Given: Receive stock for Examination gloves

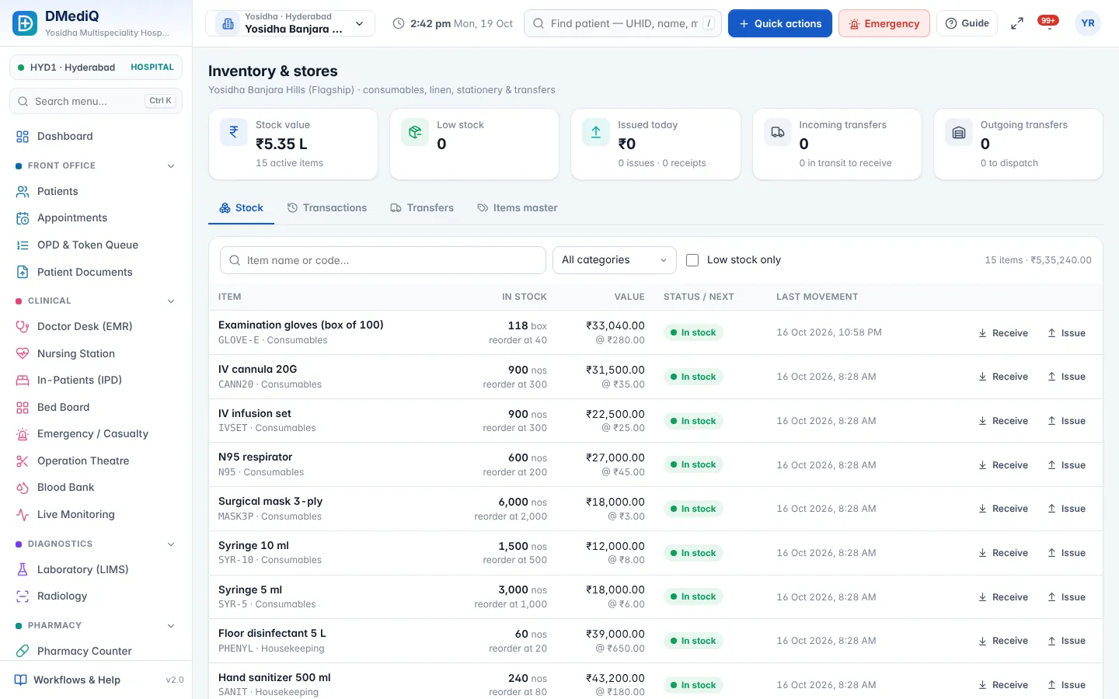Looking at the screenshot, I should click(1003, 332).
